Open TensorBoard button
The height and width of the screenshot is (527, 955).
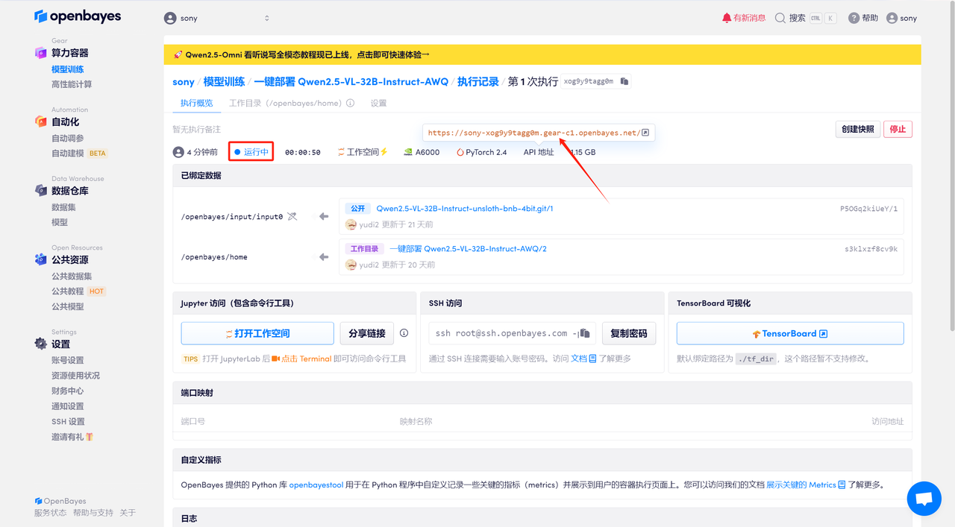(x=790, y=334)
